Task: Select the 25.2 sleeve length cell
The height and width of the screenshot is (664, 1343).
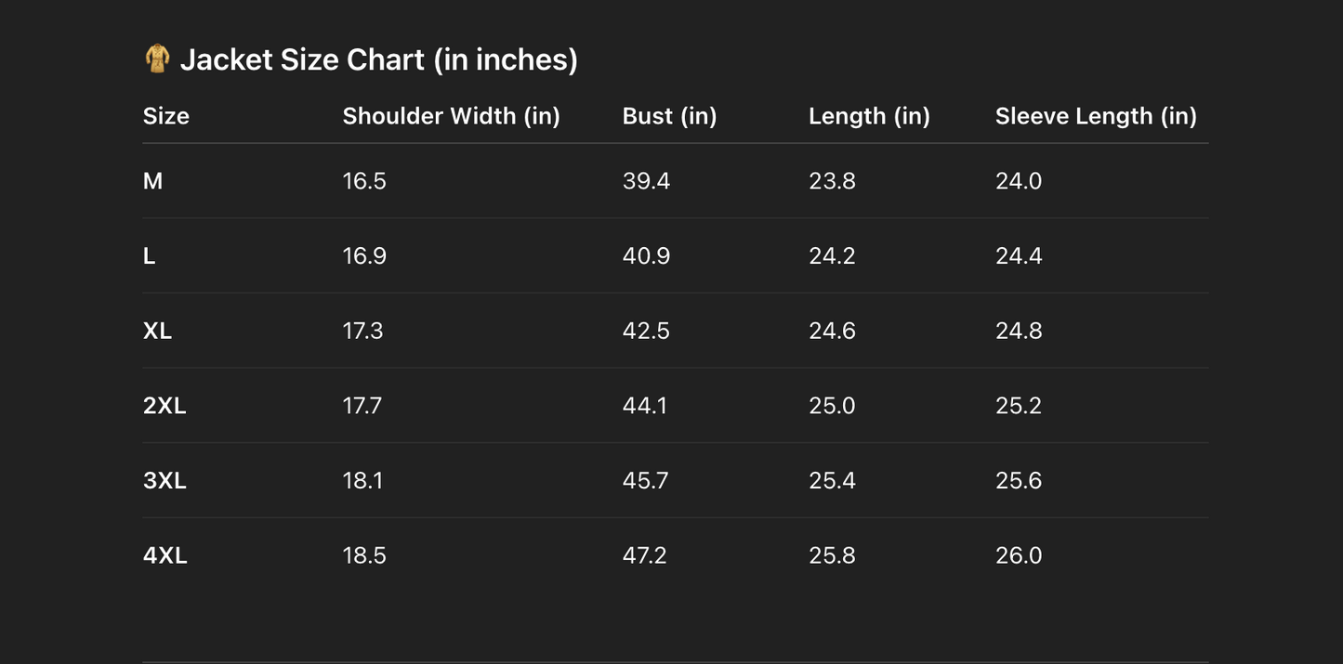Action: [x=1019, y=406]
